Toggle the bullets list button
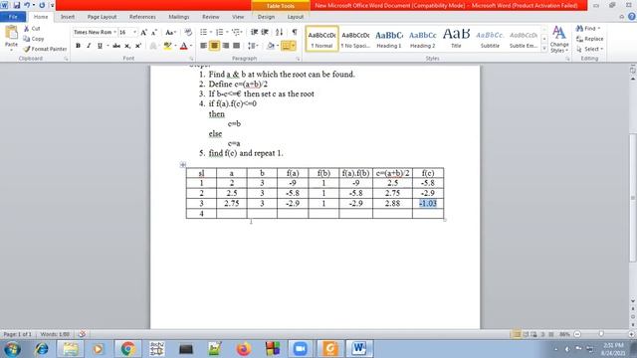The image size is (637, 358). click(203, 32)
